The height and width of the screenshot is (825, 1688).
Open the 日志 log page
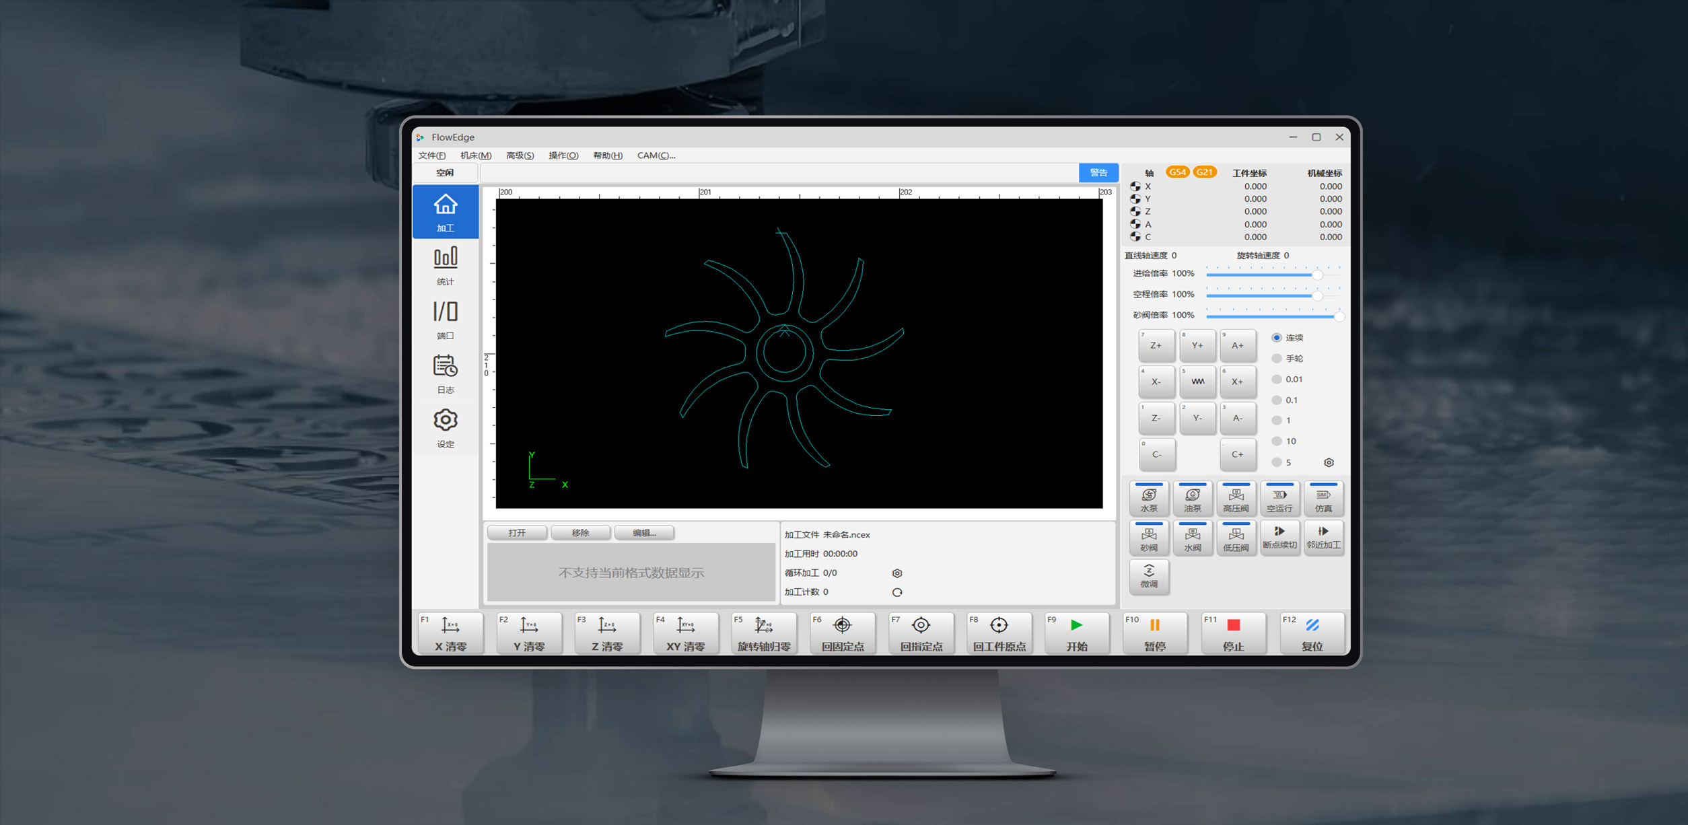click(445, 373)
